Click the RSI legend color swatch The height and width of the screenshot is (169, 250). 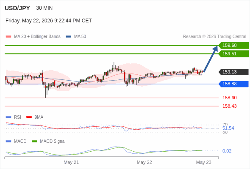[8, 117]
